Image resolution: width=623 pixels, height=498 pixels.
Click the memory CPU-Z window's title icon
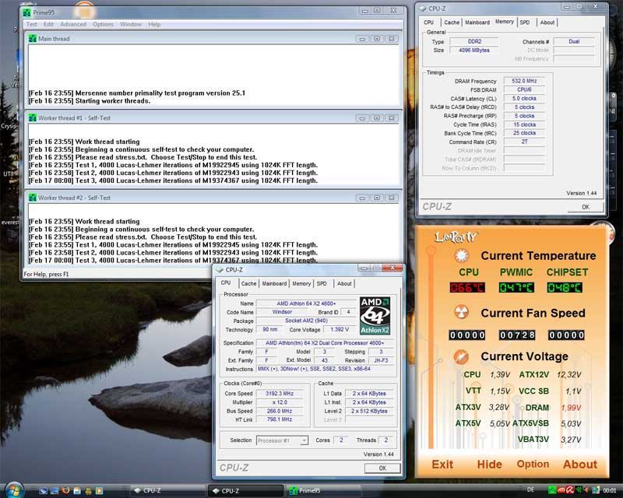pos(422,9)
